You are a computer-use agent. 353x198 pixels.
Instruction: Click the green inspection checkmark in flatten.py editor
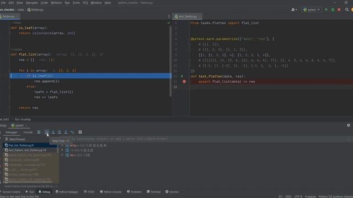click(169, 23)
